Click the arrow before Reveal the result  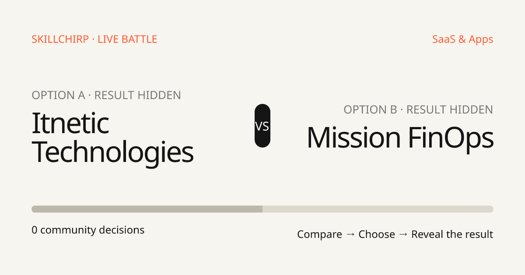click(403, 234)
